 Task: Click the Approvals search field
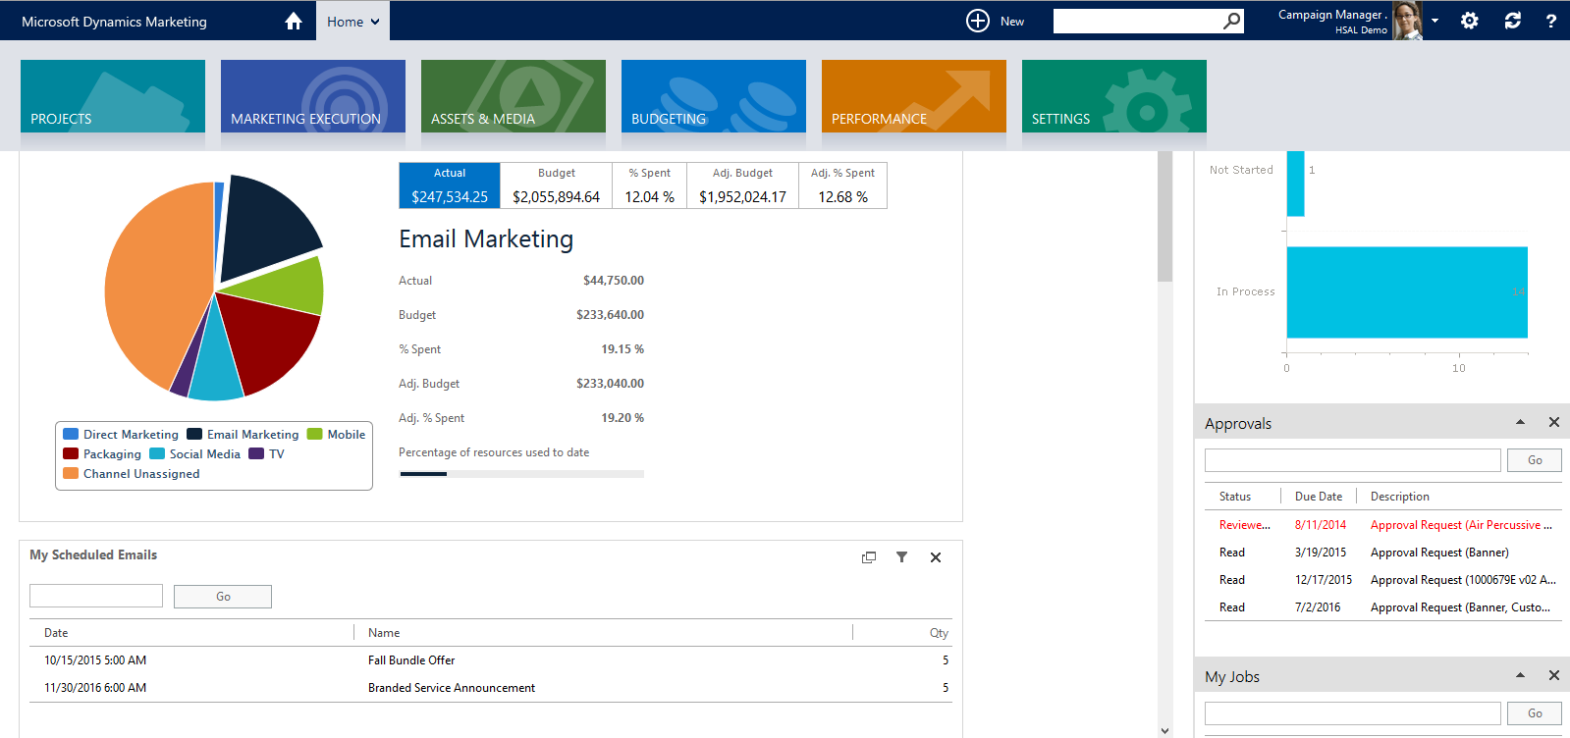(x=1353, y=460)
